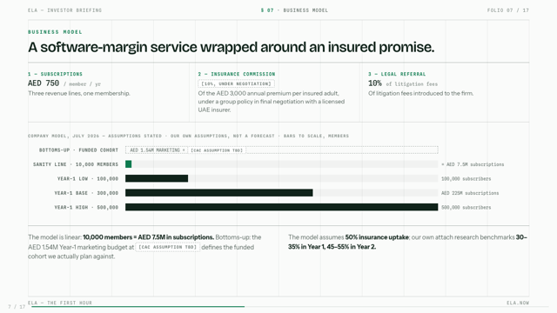
Task: Click the Year-1 High 500,000 bar
Action: pyautogui.click(x=282, y=207)
